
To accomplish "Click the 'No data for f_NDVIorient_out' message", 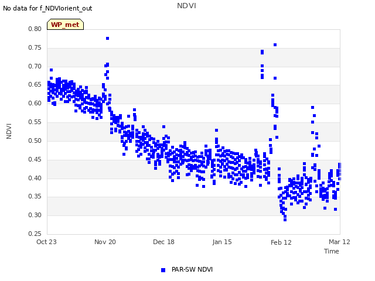I will (47, 8).
